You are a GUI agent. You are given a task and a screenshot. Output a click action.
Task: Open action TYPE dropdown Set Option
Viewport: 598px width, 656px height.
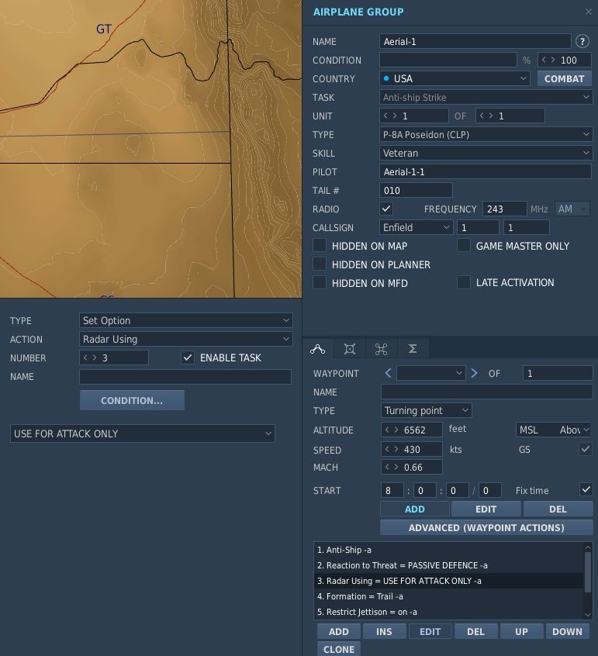[186, 320]
